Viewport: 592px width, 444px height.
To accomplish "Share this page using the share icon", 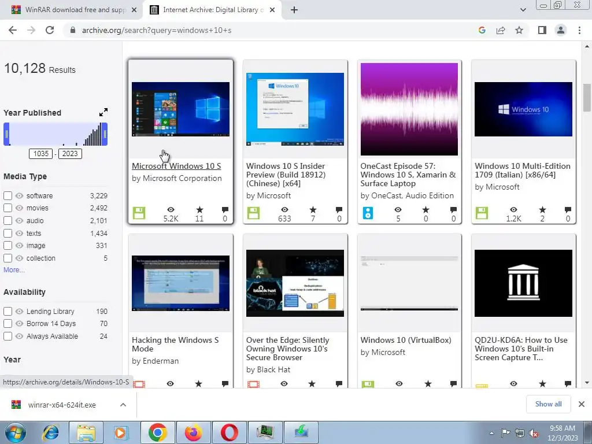I will tap(501, 30).
